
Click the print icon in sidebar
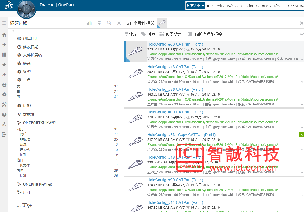tap(4, 84)
